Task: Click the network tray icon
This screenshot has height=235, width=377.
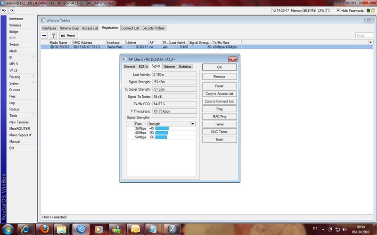Action: [x=337, y=229]
